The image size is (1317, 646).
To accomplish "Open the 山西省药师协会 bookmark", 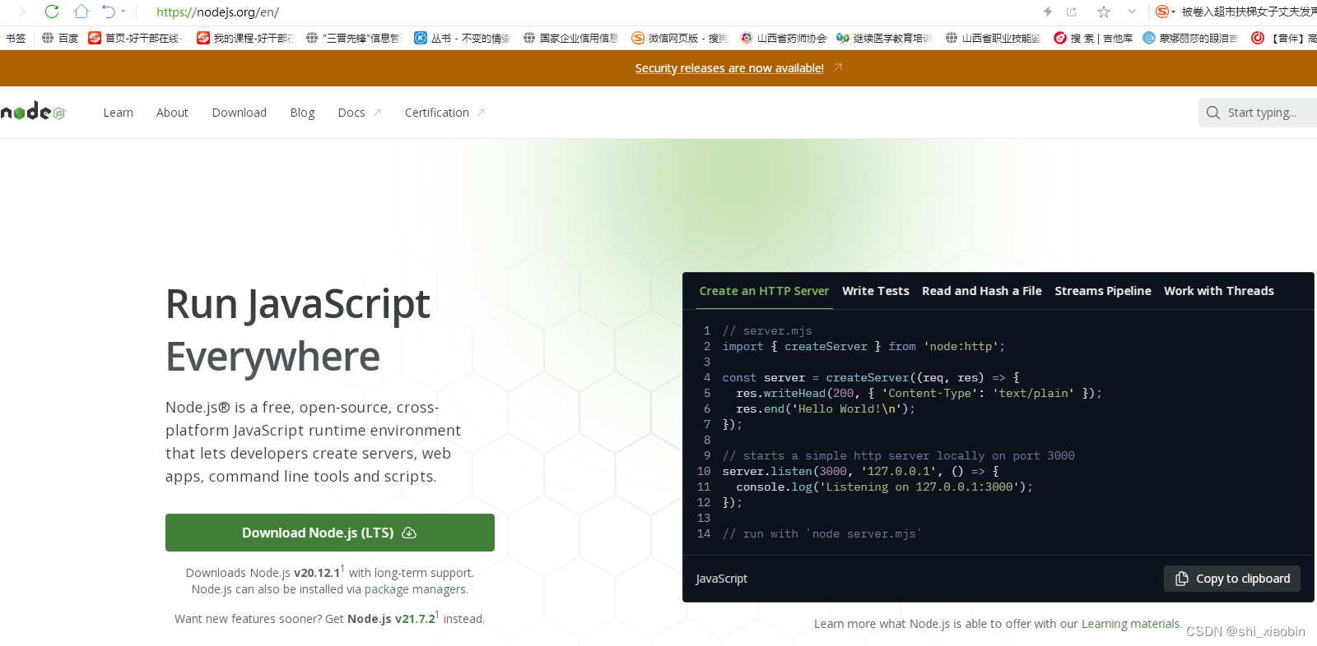I will click(783, 38).
